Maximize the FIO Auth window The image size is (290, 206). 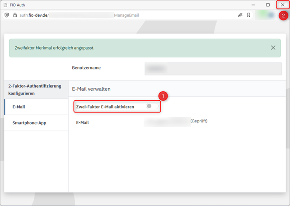(x=268, y=5)
